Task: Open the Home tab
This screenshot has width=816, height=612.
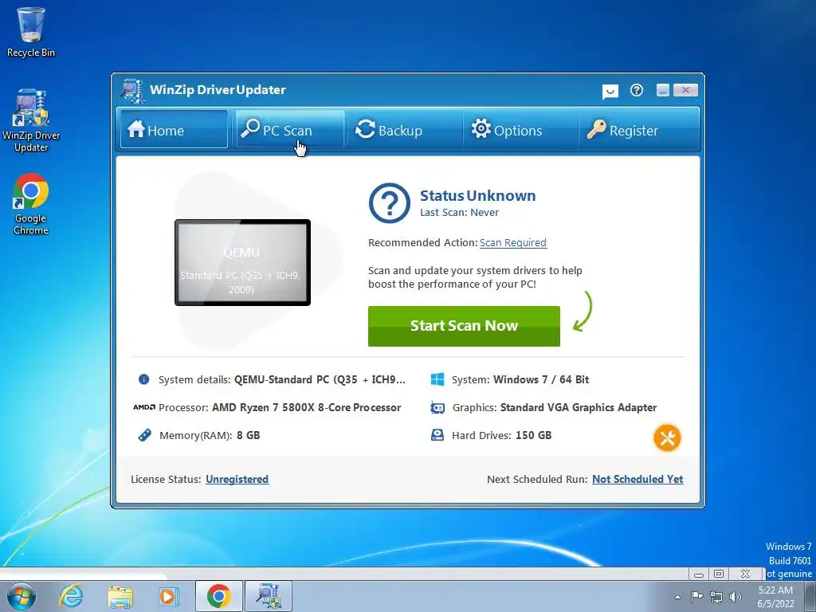Action: tap(173, 129)
